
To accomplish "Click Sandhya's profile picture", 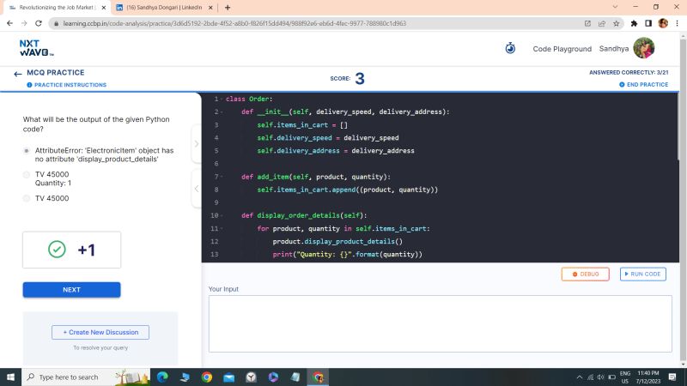I will coord(643,49).
